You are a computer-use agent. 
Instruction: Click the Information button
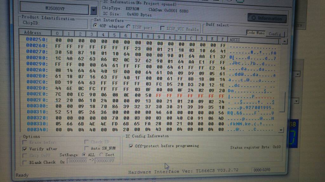267,18
